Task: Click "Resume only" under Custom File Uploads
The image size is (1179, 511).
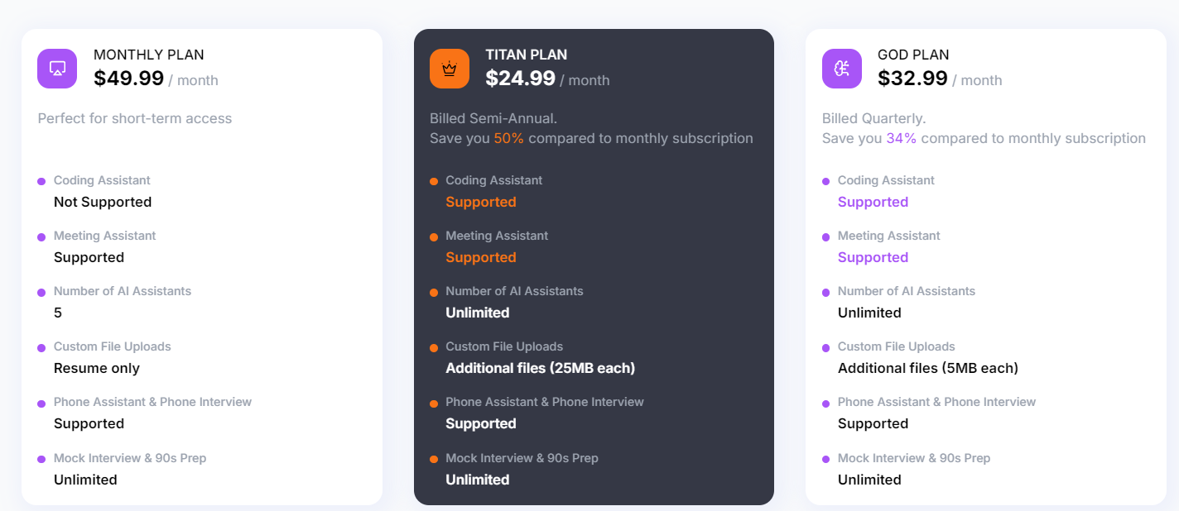Action: pos(97,368)
